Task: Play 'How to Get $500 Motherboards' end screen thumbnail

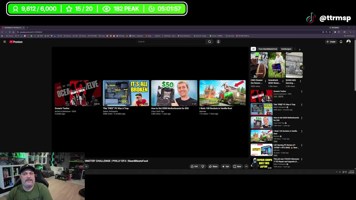Action: (174, 93)
